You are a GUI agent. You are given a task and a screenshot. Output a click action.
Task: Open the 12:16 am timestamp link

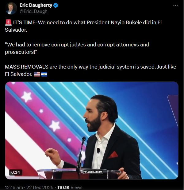(x=14, y=187)
